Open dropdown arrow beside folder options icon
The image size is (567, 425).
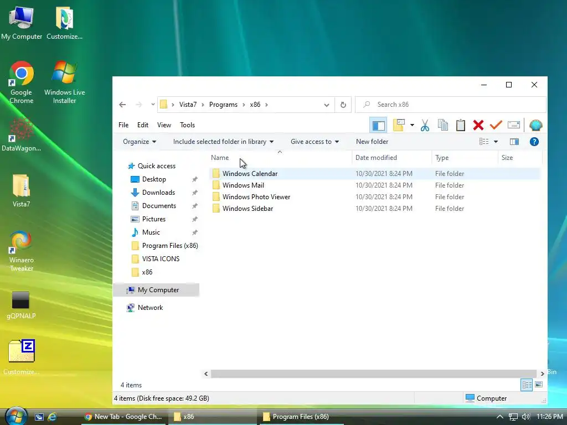(x=412, y=125)
